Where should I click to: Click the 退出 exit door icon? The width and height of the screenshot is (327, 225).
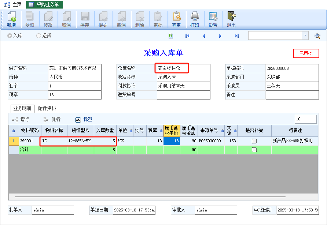(231, 19)
